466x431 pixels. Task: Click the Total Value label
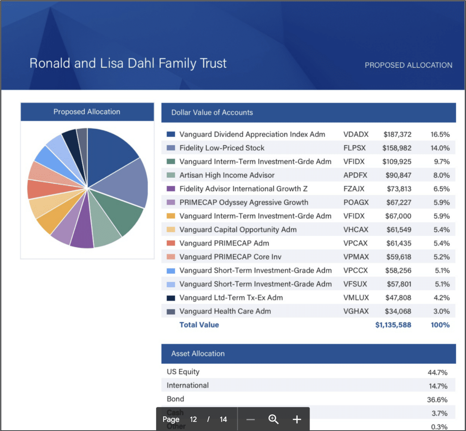pyautogui.click(x=199, y=325)
